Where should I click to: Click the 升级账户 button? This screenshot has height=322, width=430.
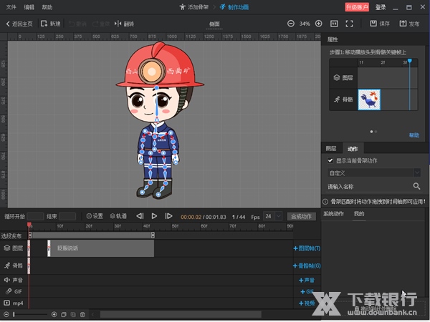point(358,6)
